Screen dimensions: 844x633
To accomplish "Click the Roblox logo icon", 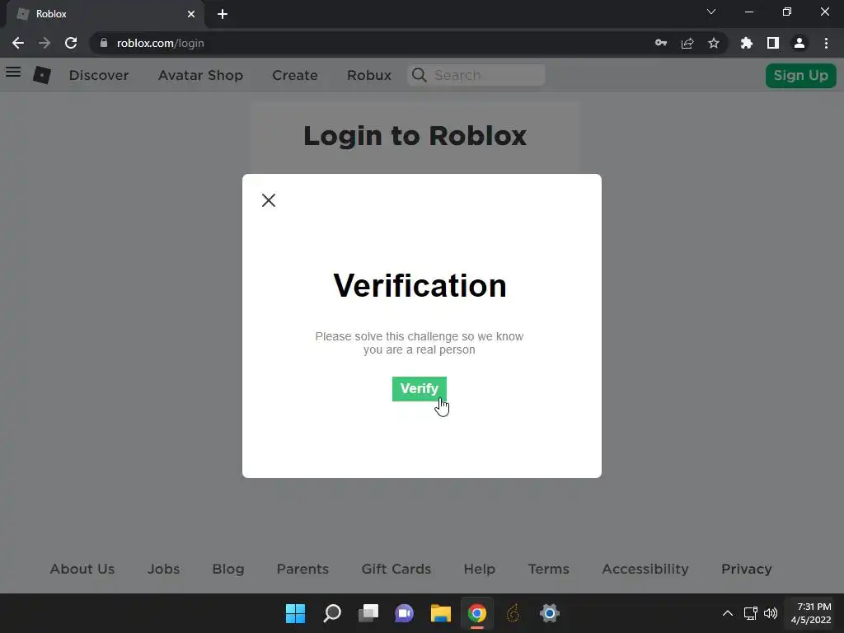I will pos(42,75).
